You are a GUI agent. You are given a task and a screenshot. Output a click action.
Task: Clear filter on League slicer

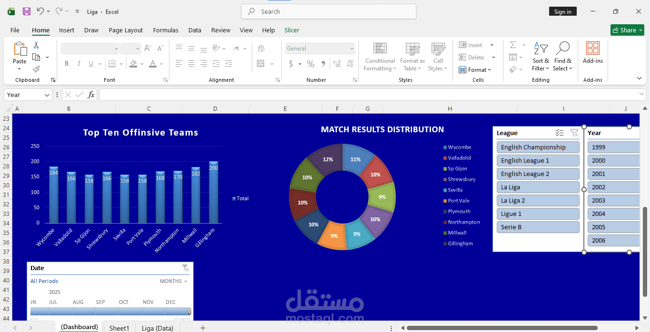point(574,133)
